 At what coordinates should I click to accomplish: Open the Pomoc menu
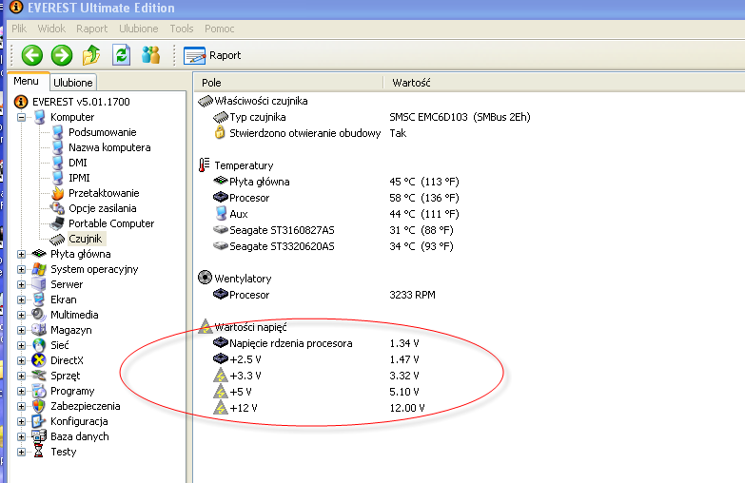point(219,29)
